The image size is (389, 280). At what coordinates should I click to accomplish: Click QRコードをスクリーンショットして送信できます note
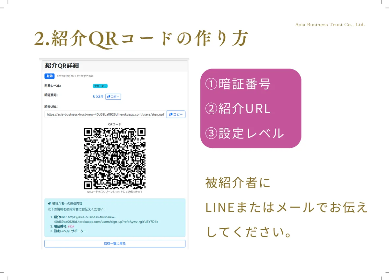(115, 192)
